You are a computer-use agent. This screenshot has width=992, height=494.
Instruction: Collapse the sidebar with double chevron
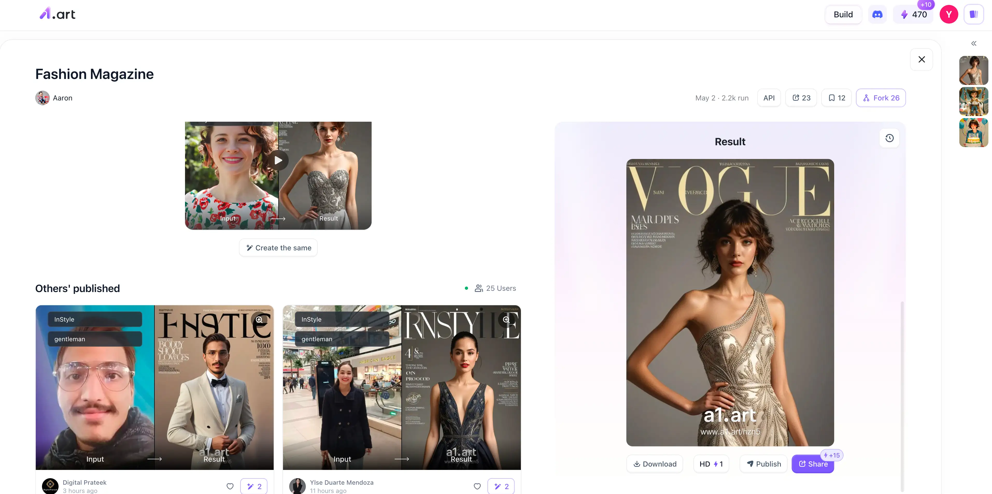coord(974,43)
